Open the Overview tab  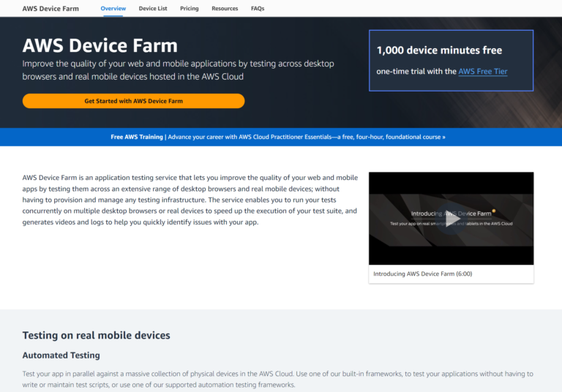pos(113,8)
